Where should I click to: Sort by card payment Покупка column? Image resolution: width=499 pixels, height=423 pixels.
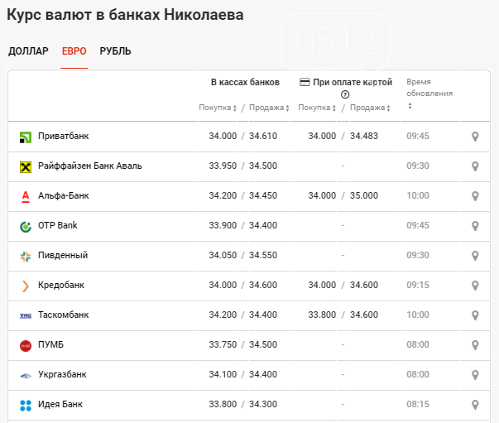pos(317,108)
